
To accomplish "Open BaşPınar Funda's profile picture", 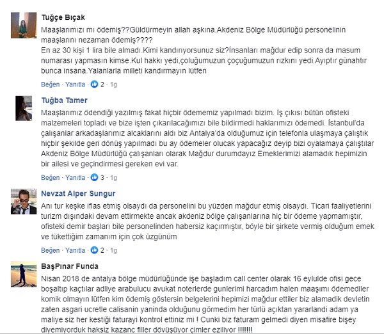I will click(24, 274).
